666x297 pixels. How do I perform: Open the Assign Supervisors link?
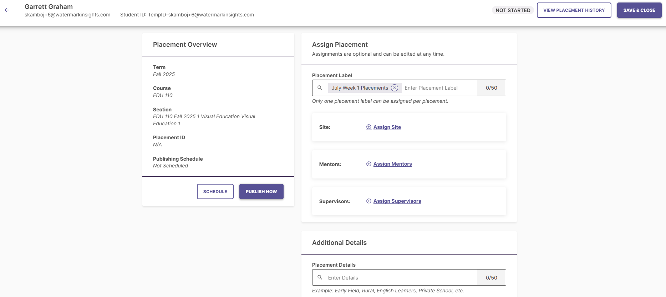[397, 201]
